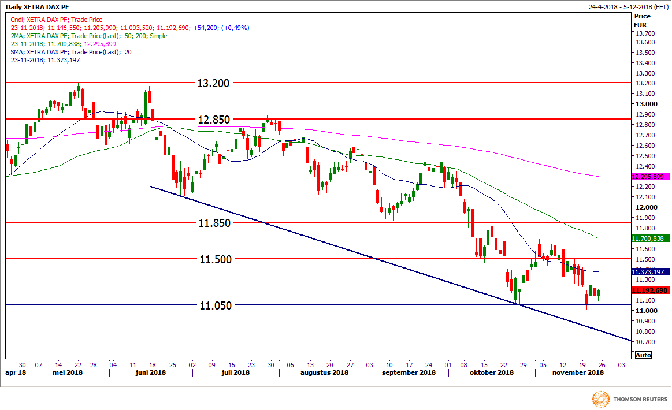
Task: Click the red 11.192,690 last price tag
Action: pos(650,291)
